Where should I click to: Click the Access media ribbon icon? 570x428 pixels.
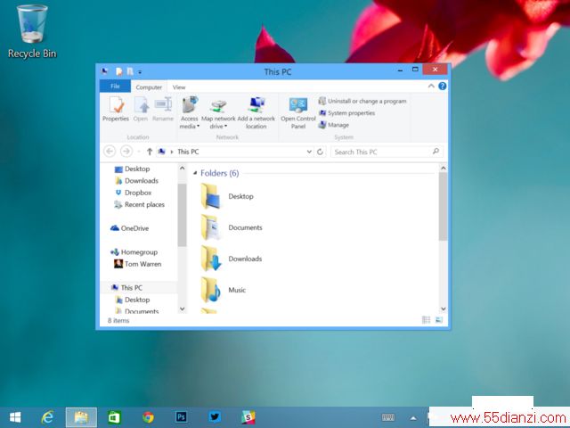pyautogui.click(x=190, y=106)
